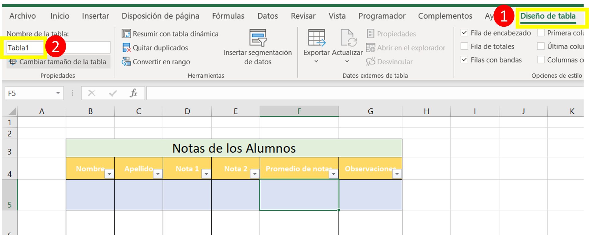The image size is (589, 235).
Task: Open the Fórmulas ribbon tab
Action: point(228,16)
